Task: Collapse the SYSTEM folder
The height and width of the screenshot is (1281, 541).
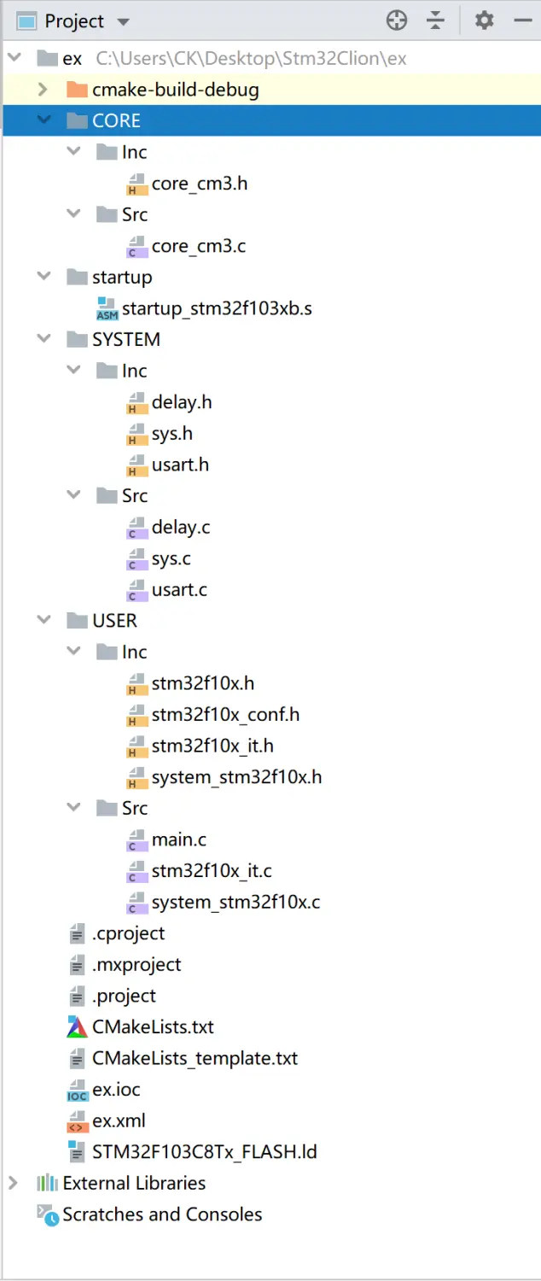Action: 43,340
